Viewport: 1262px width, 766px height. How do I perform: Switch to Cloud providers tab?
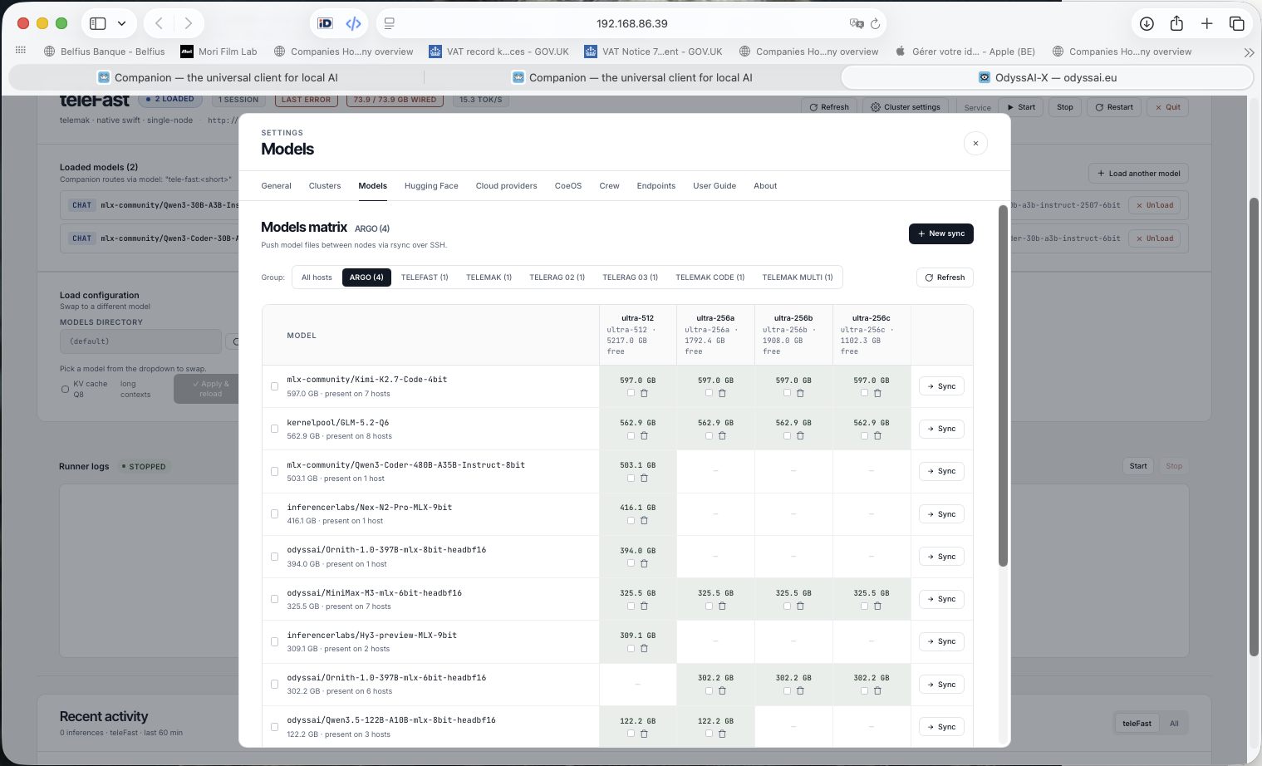pyautogui.click(x=506, y=186)
